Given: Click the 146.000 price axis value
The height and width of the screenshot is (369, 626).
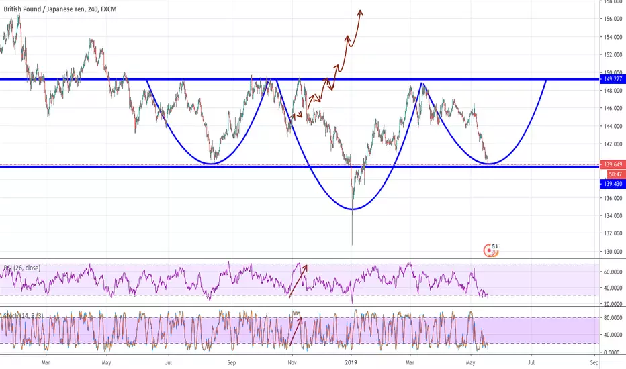Looking at the screenshot, I should point(613,108).
